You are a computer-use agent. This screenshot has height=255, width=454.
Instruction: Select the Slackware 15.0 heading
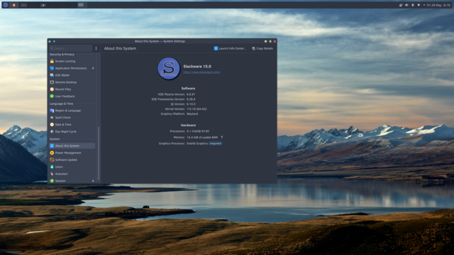(197, 67)
